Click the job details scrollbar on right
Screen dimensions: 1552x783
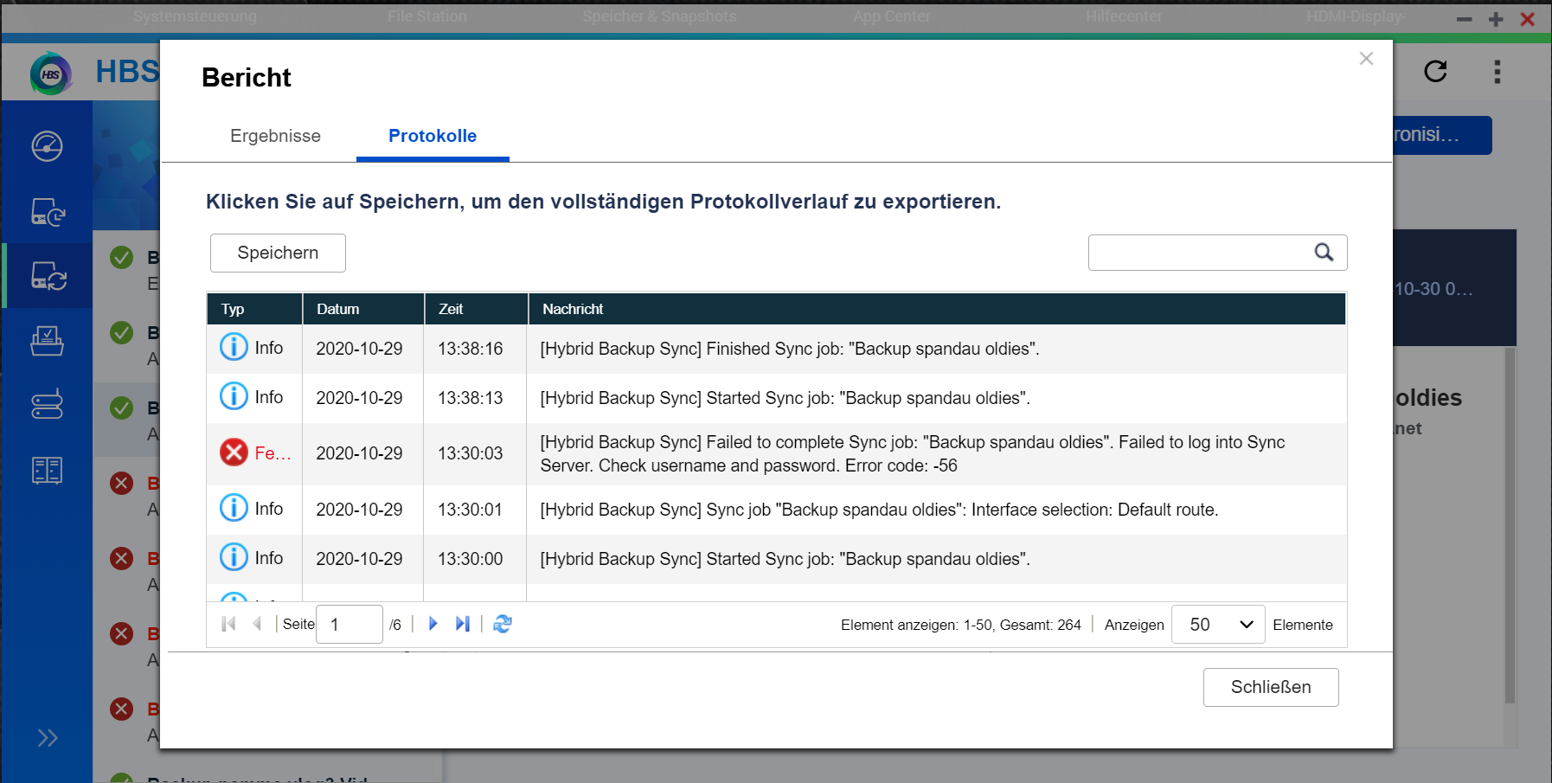1510,525
